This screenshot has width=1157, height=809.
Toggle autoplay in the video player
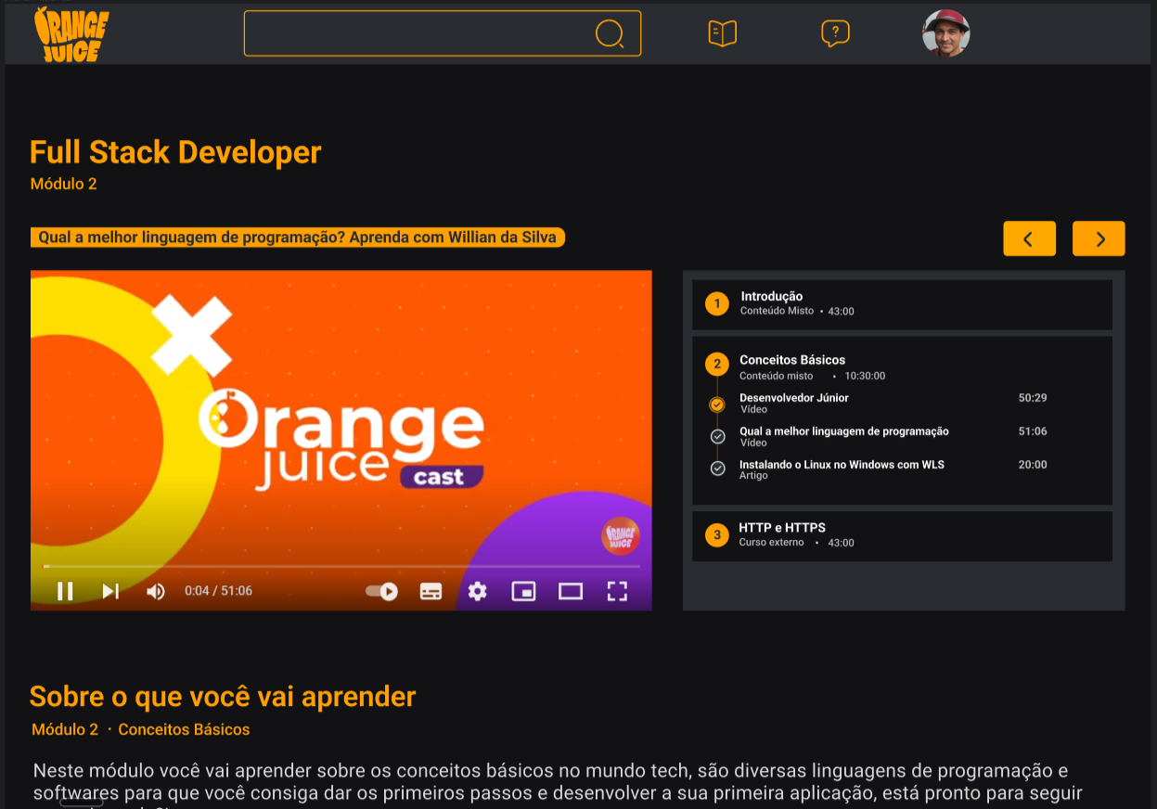click(x=382, y=591)
